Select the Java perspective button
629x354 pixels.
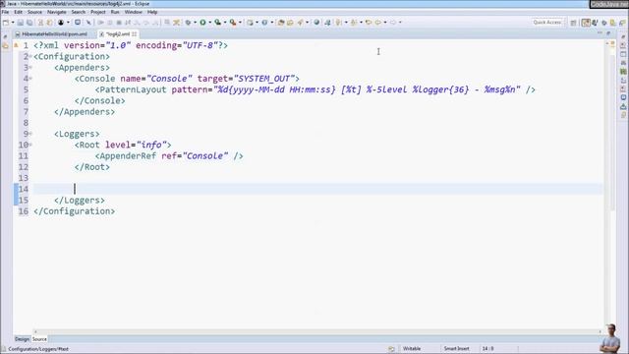[586, 23]
